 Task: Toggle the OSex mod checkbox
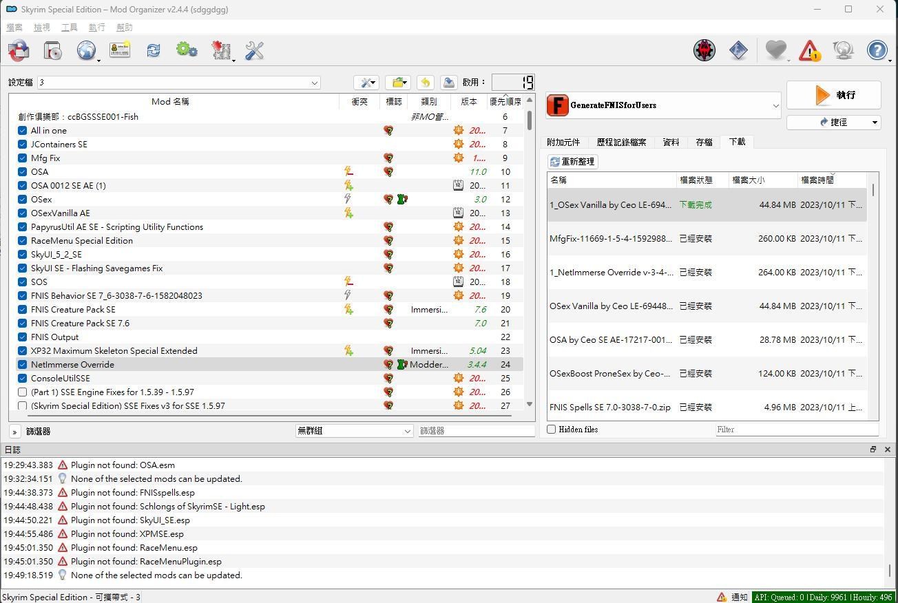pyautogui.click(x=22, y=199)
